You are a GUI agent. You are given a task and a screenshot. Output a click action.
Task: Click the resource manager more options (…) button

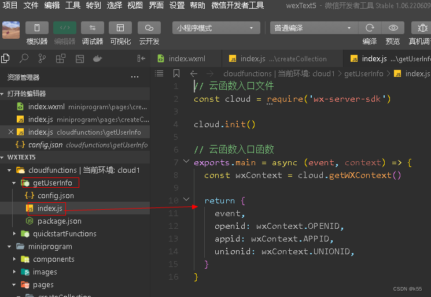click(x=135, y=77)
